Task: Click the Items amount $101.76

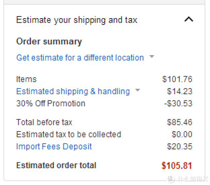Action: point(177,79)
